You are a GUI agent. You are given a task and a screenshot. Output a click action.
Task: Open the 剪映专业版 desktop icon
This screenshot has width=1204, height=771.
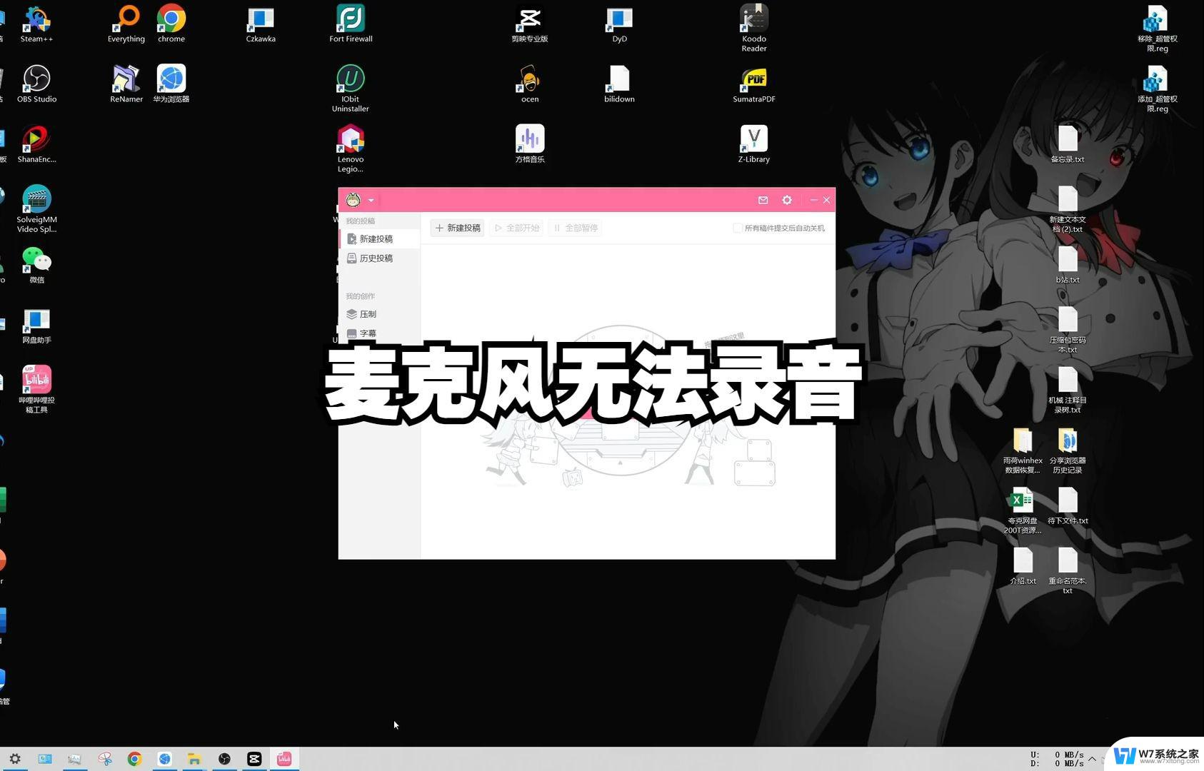[x=530, y=24]
